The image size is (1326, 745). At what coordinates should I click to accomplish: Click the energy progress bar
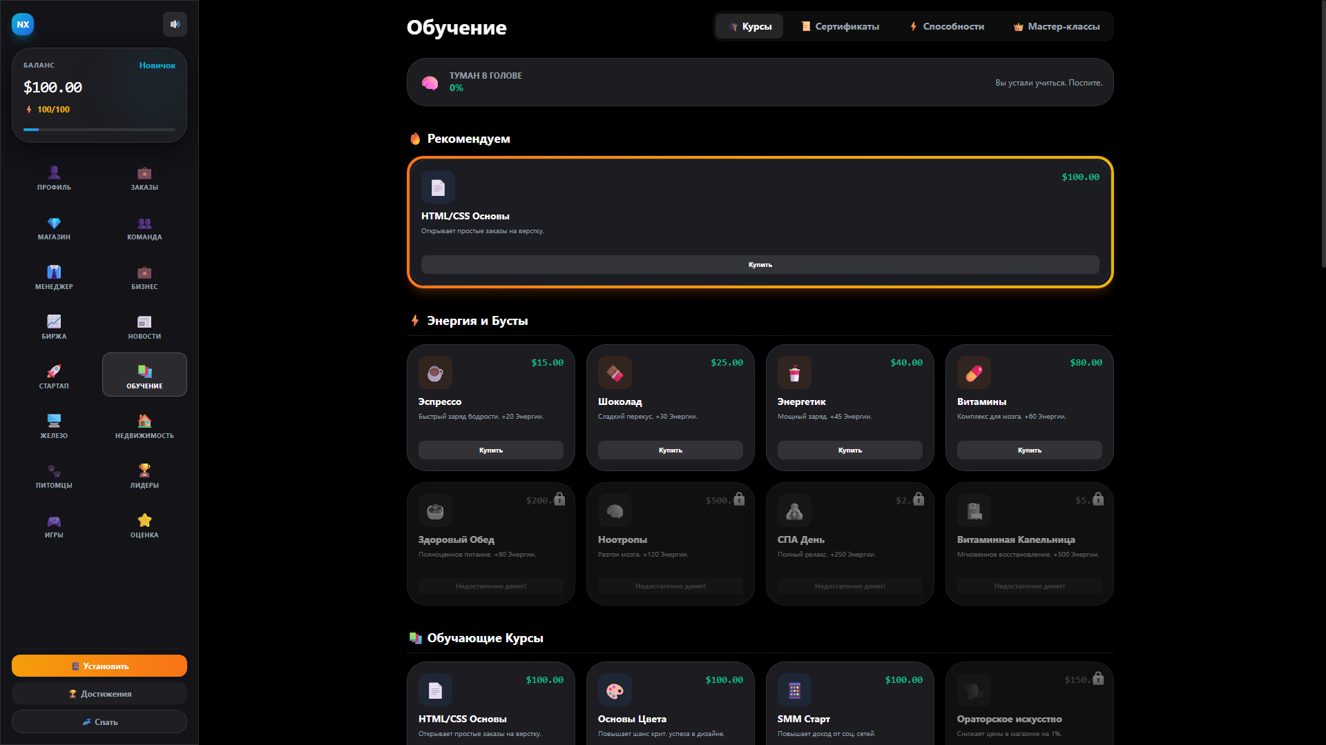[x=99, y=129]
